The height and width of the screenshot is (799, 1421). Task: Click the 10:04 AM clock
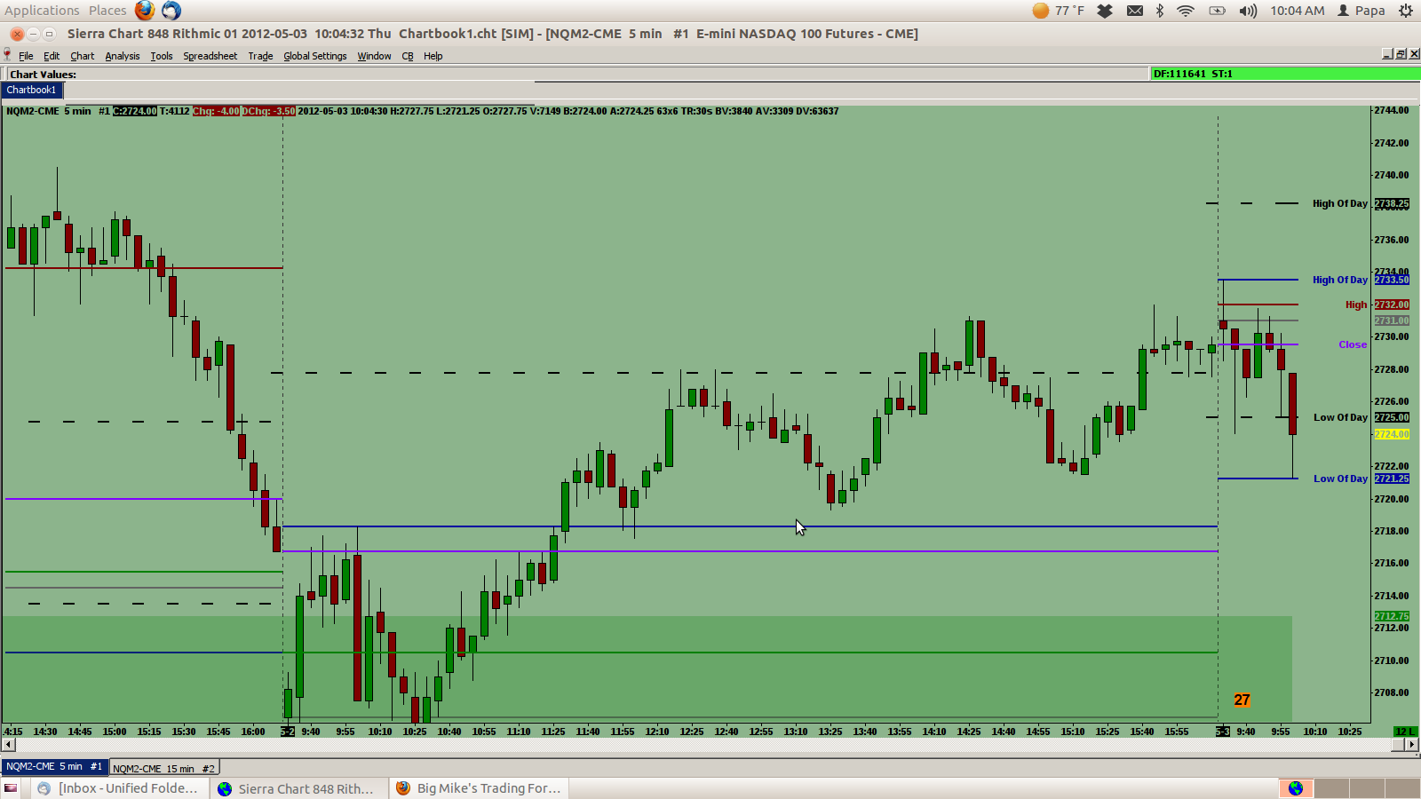(1297, 11)
